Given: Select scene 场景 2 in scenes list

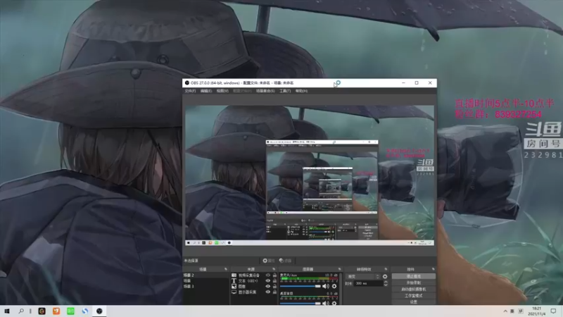Looking at the screenshot, I should (x=205, y=275).
